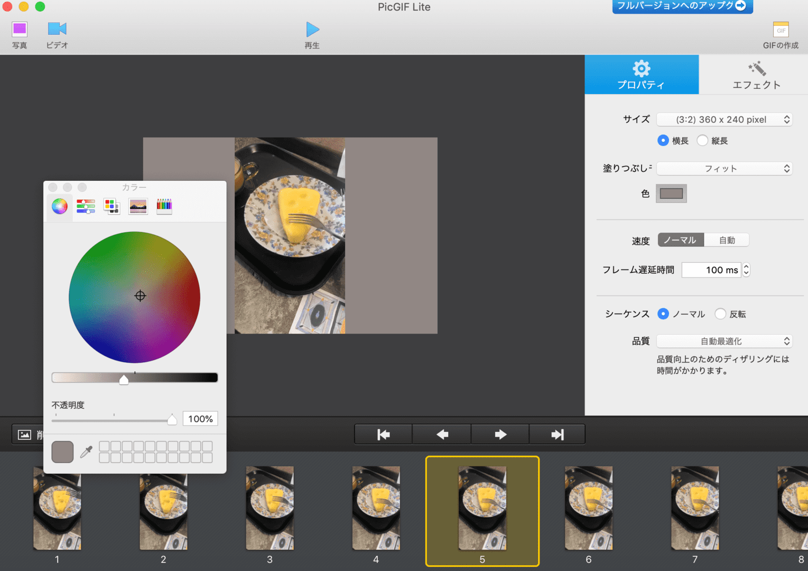808x571 pixels.
Task: Jump to first frame button
Action: (x=383, y=435)
